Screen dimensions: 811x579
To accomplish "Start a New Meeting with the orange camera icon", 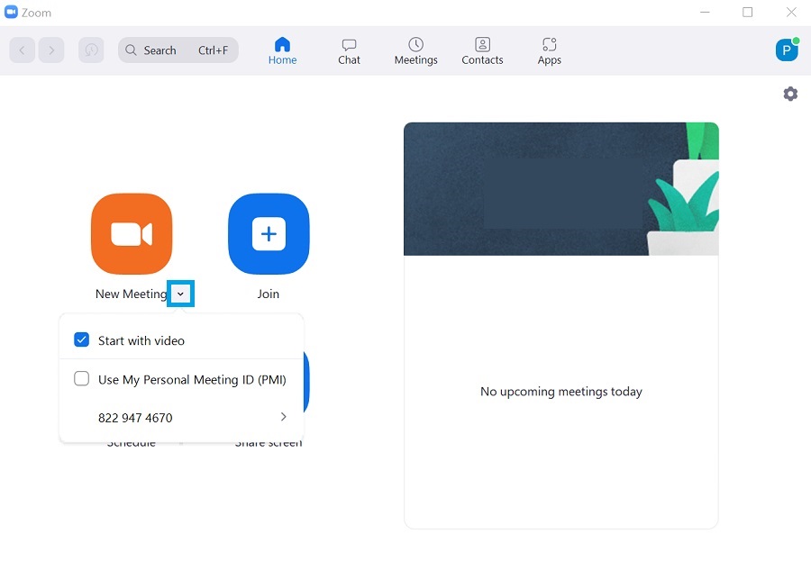I will click(131, 233).
